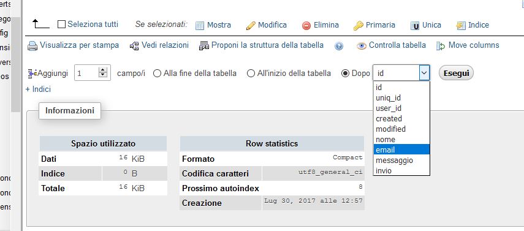Choose nome in the dropdown list
The image size is (524, 231).
[x=401, y=140]
